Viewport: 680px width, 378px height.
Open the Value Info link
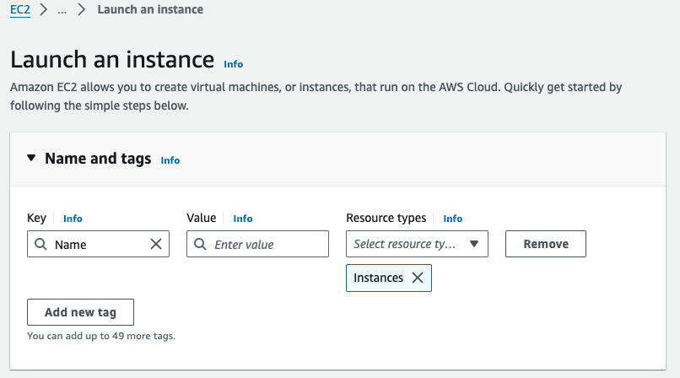point(243,219)
